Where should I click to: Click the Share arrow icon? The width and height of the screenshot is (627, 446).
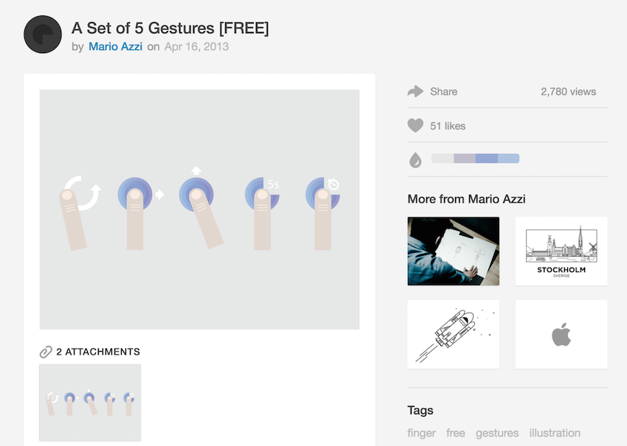tap(415, 91)
